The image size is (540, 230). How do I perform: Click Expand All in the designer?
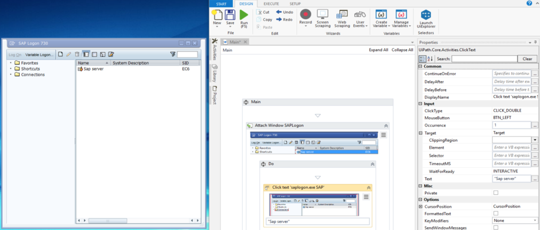(378, 50)
